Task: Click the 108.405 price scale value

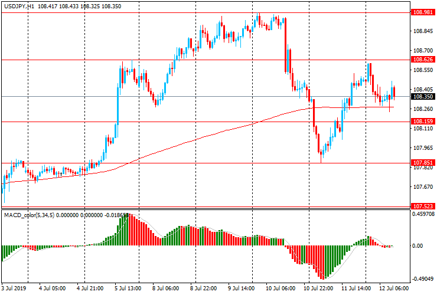Action: pyautogui.click(x=423, y=90)
